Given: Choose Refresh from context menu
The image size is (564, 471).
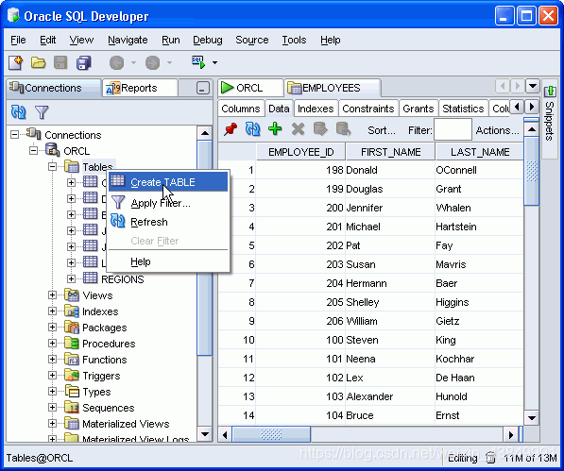Looking at the screenshot, I should (x=168, y=222).
